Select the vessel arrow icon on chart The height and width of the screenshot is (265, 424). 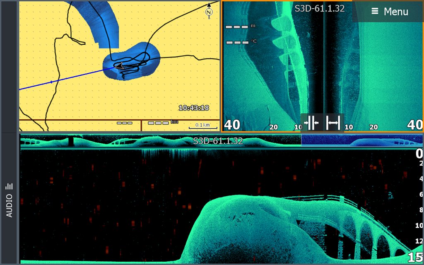[x=119, y=66]
